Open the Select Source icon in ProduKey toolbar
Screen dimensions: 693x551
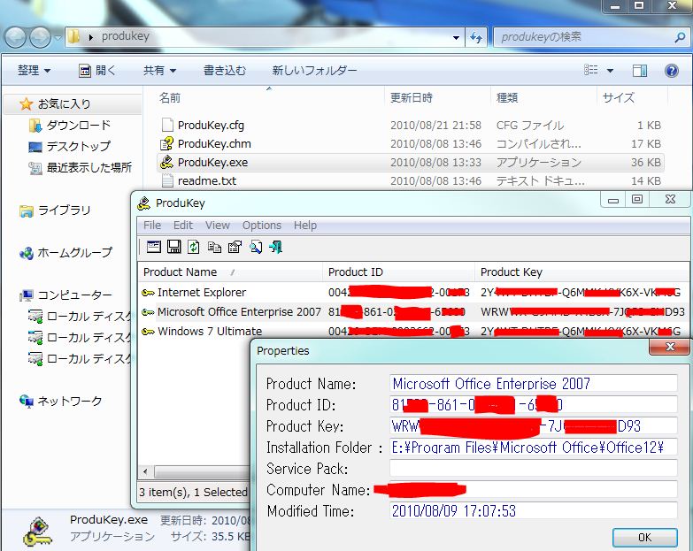pyautogui.click(x=153, y=247)
